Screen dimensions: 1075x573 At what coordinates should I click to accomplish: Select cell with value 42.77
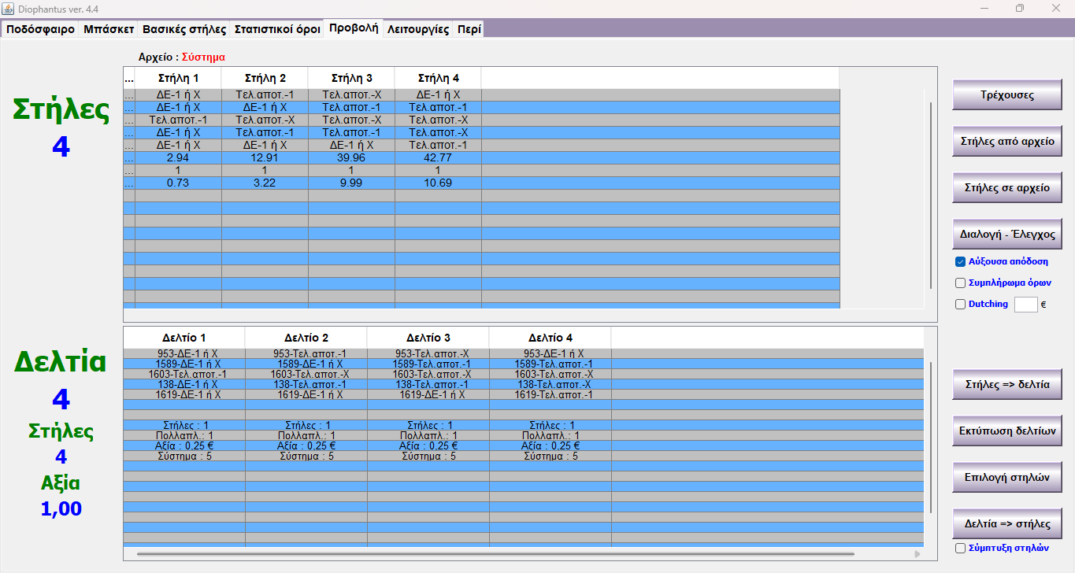click(x=438, y=158)
